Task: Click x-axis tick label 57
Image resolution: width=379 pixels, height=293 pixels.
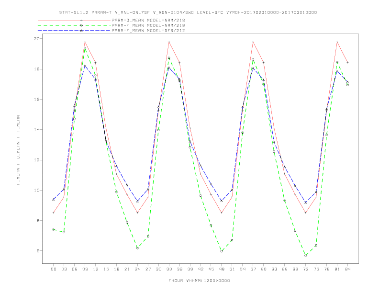Action: 253,269
